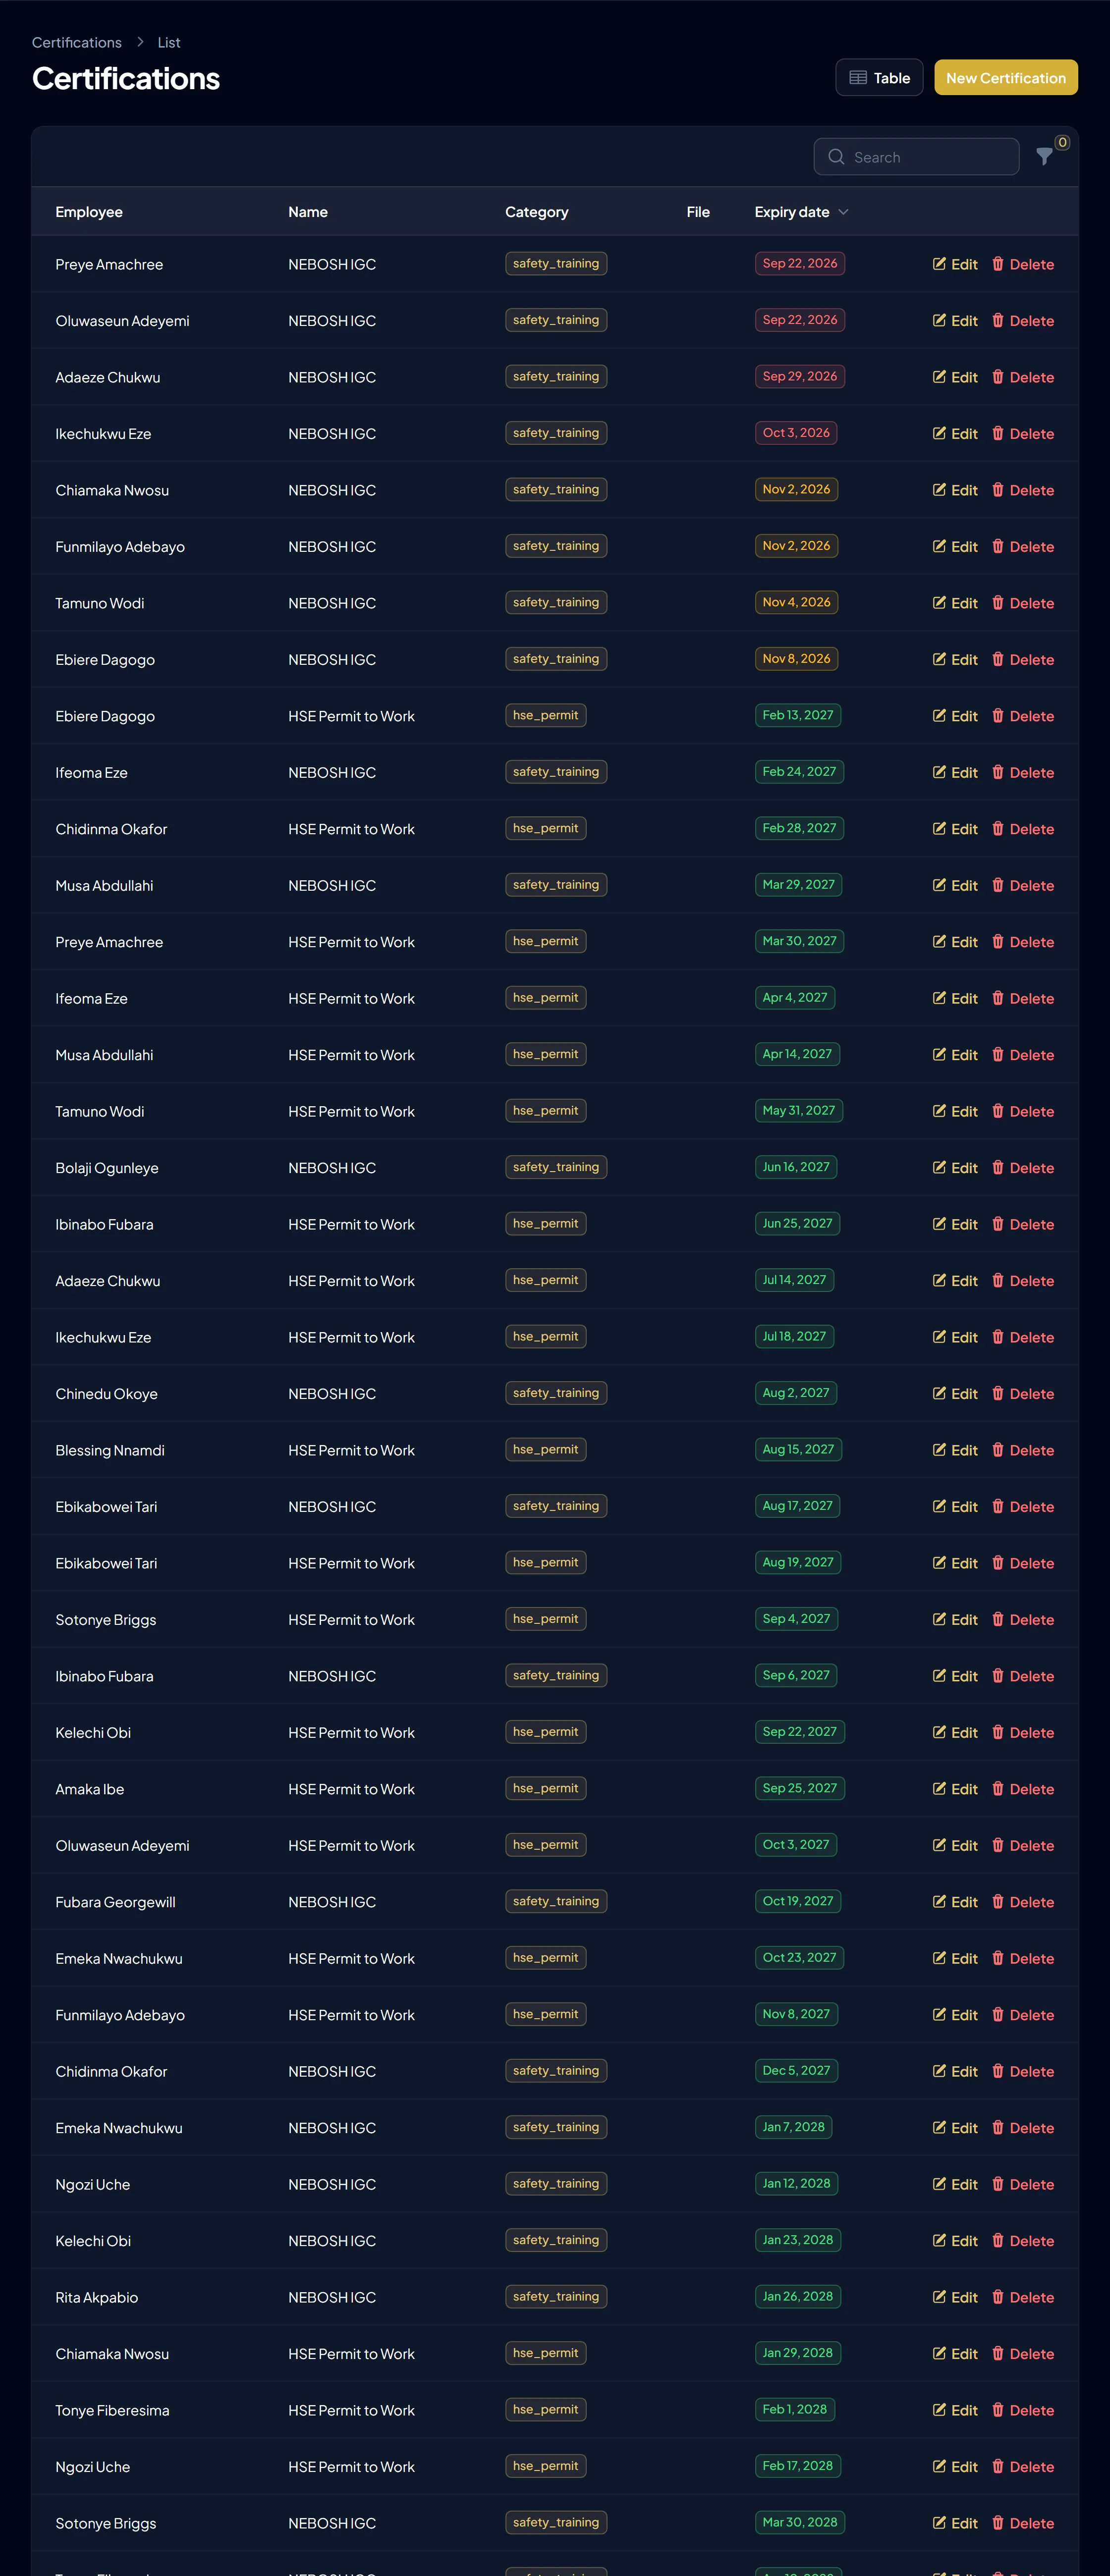Click the May 31, 2027 expiry badge

pyautogui.click(x=799, y=1111)
